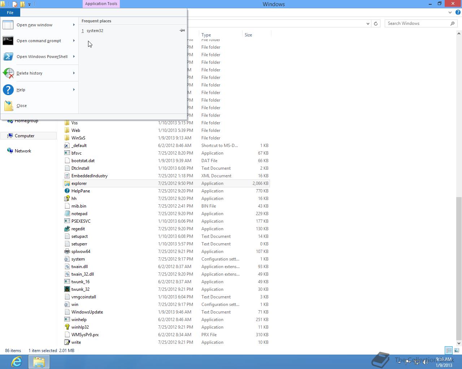The width and height of the screenshot is (462, 369).
Task: Click the New folder quick access icon
Action: 22,4
